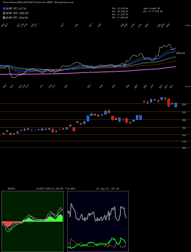Click the '<-Tops' label at right edge
The height and width of the screenshot is (252, 191).
188,26
